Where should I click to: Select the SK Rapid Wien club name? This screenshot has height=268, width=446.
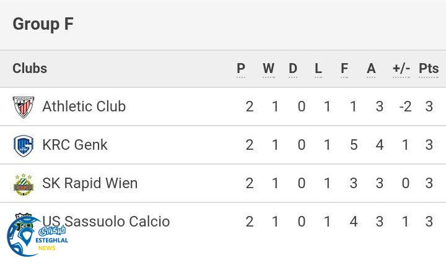90,183
